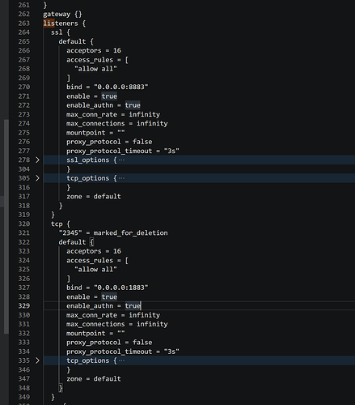Expand folded tcp_options block at line 305
The width and height of the screenshot is (355, 405).
click(x=37, y=178)
